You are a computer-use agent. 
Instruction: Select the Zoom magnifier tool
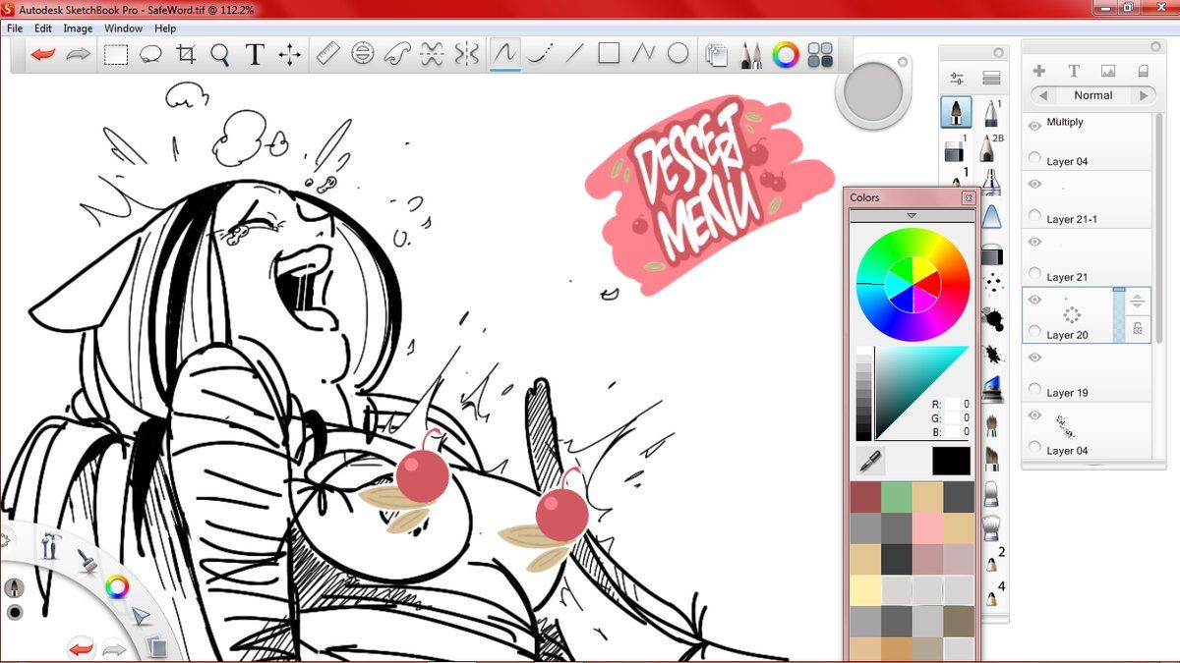220,54
